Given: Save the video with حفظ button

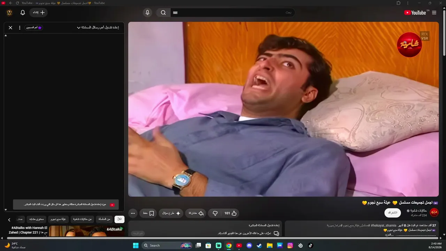Looking at the screenshot, I should tap(148, 213).
